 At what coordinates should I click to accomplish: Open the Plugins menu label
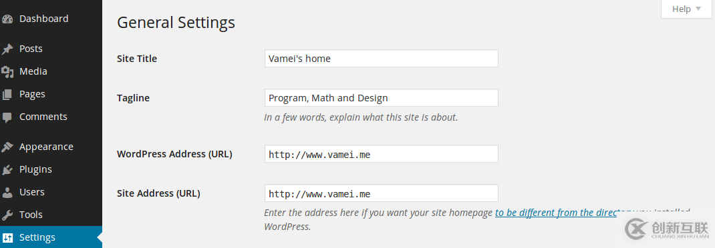(35, 169)
